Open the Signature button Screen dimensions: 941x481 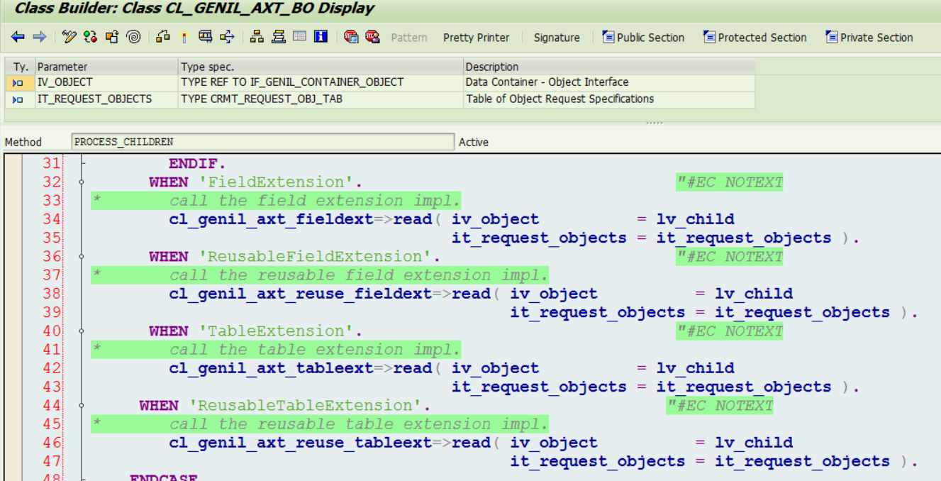click(x=557, y=38)
